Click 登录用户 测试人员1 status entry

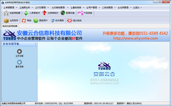[x=129, y=103]
